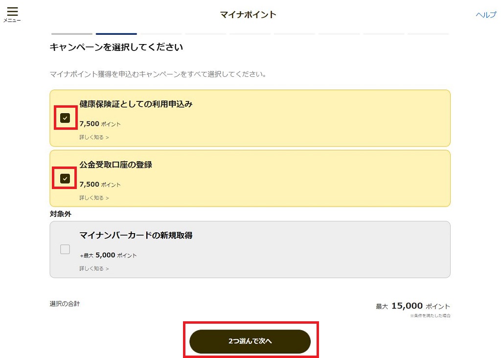Expand 詳しく知る under 公金受取口座の登録
Viewport: 501px width, 358px height.
tap(94, 198)
